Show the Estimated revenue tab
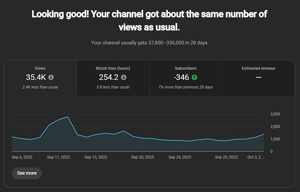 [x=258, y=78]
